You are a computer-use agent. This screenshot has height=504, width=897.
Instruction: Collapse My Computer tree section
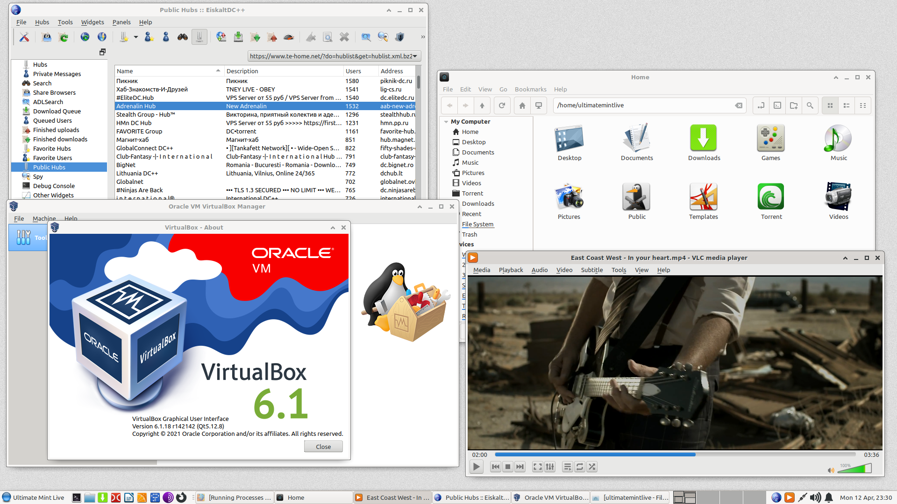tap(446, 122)
